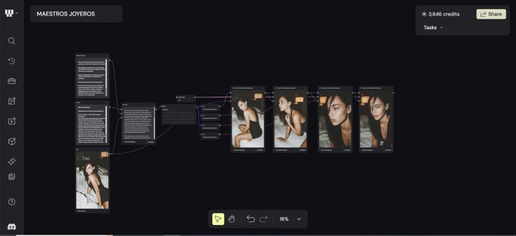Expand the Tasks dropdown

point(433,28)
